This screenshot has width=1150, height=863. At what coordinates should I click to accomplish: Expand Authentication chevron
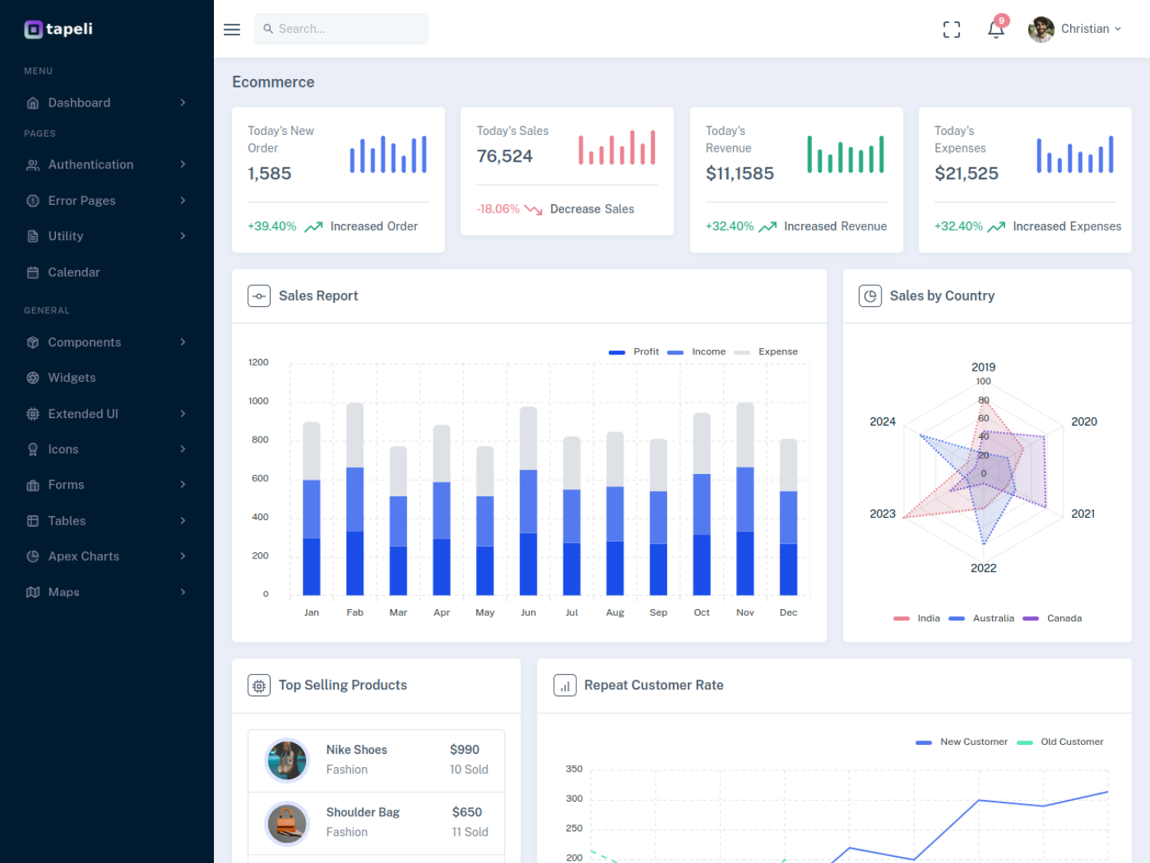182,165
